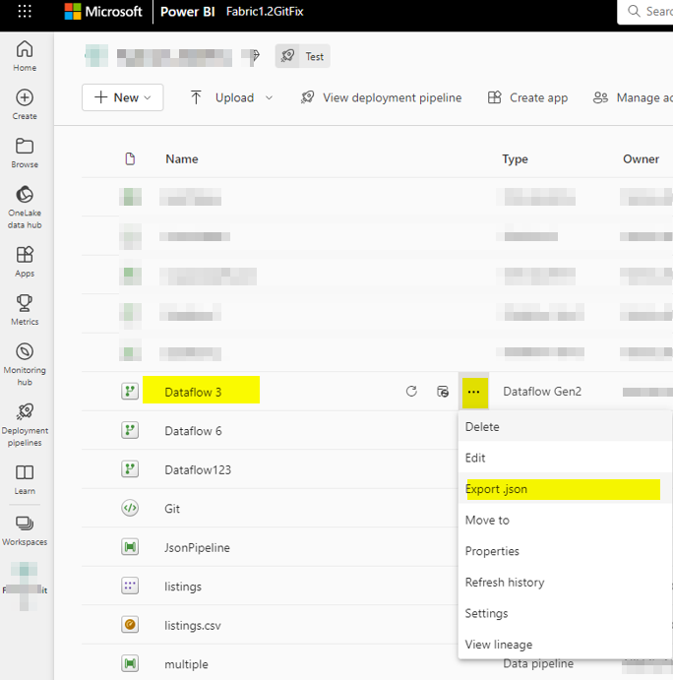Click the Dataflow123 item icon

(x=130, y=469)
